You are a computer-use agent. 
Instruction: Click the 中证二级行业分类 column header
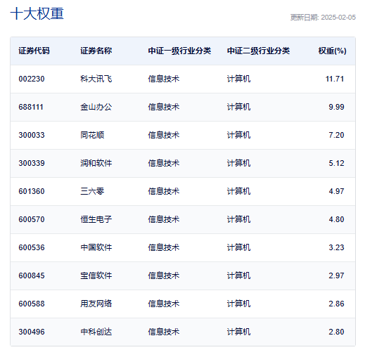tap(258, 51)
